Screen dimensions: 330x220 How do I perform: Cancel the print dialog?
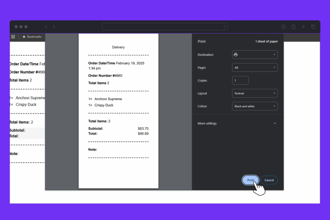(x=269, y=180)
